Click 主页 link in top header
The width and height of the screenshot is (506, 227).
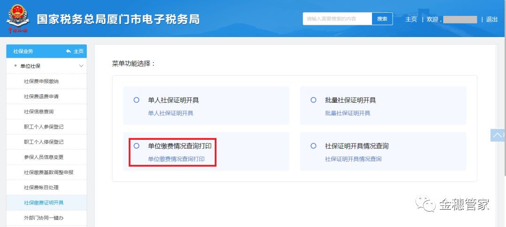pyautogui.click(x=411, y=19)
